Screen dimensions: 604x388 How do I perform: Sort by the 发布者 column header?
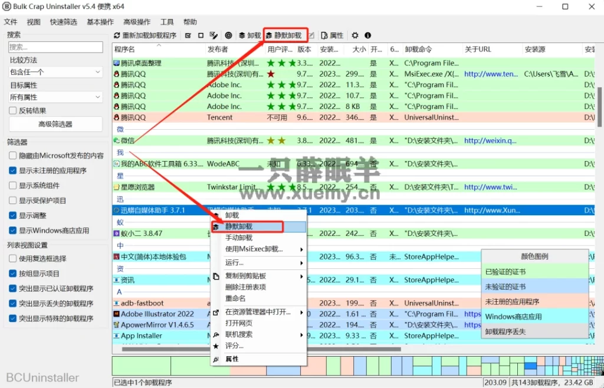click(x=236, y=50)
